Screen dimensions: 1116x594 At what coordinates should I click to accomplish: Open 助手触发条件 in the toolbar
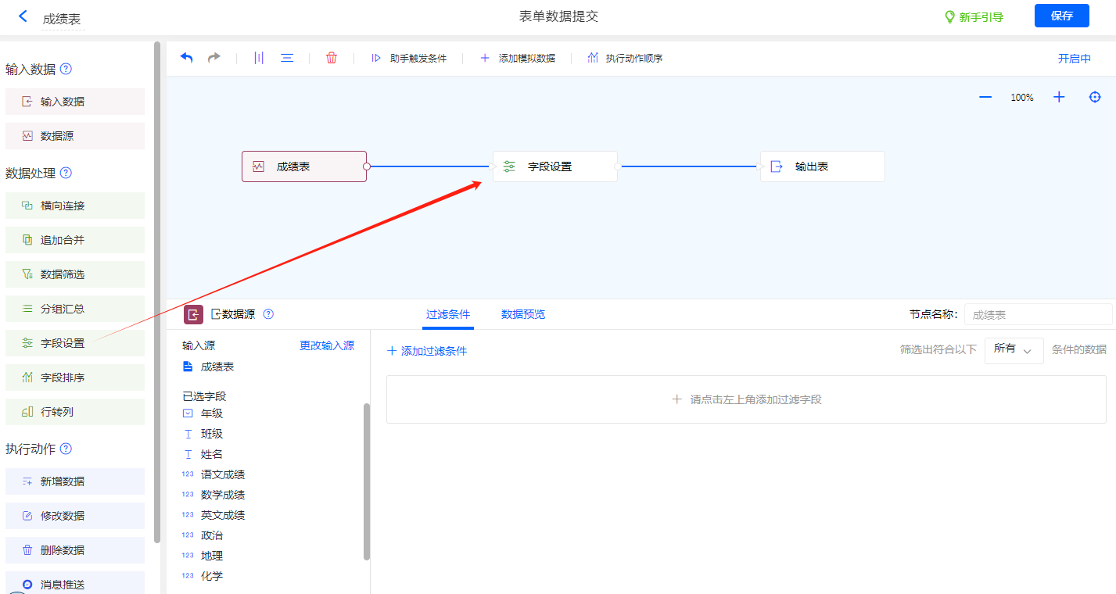click(x=409, y=59)
